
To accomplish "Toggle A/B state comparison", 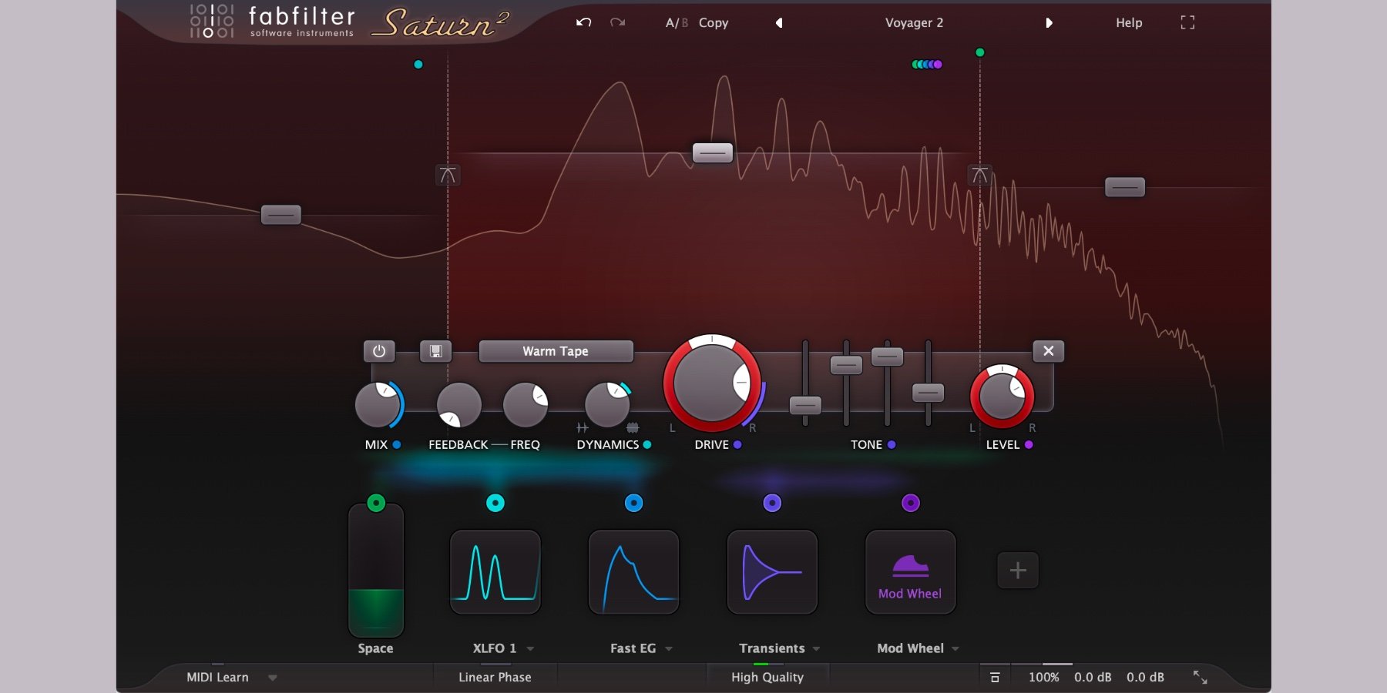I will pos(676,23).
